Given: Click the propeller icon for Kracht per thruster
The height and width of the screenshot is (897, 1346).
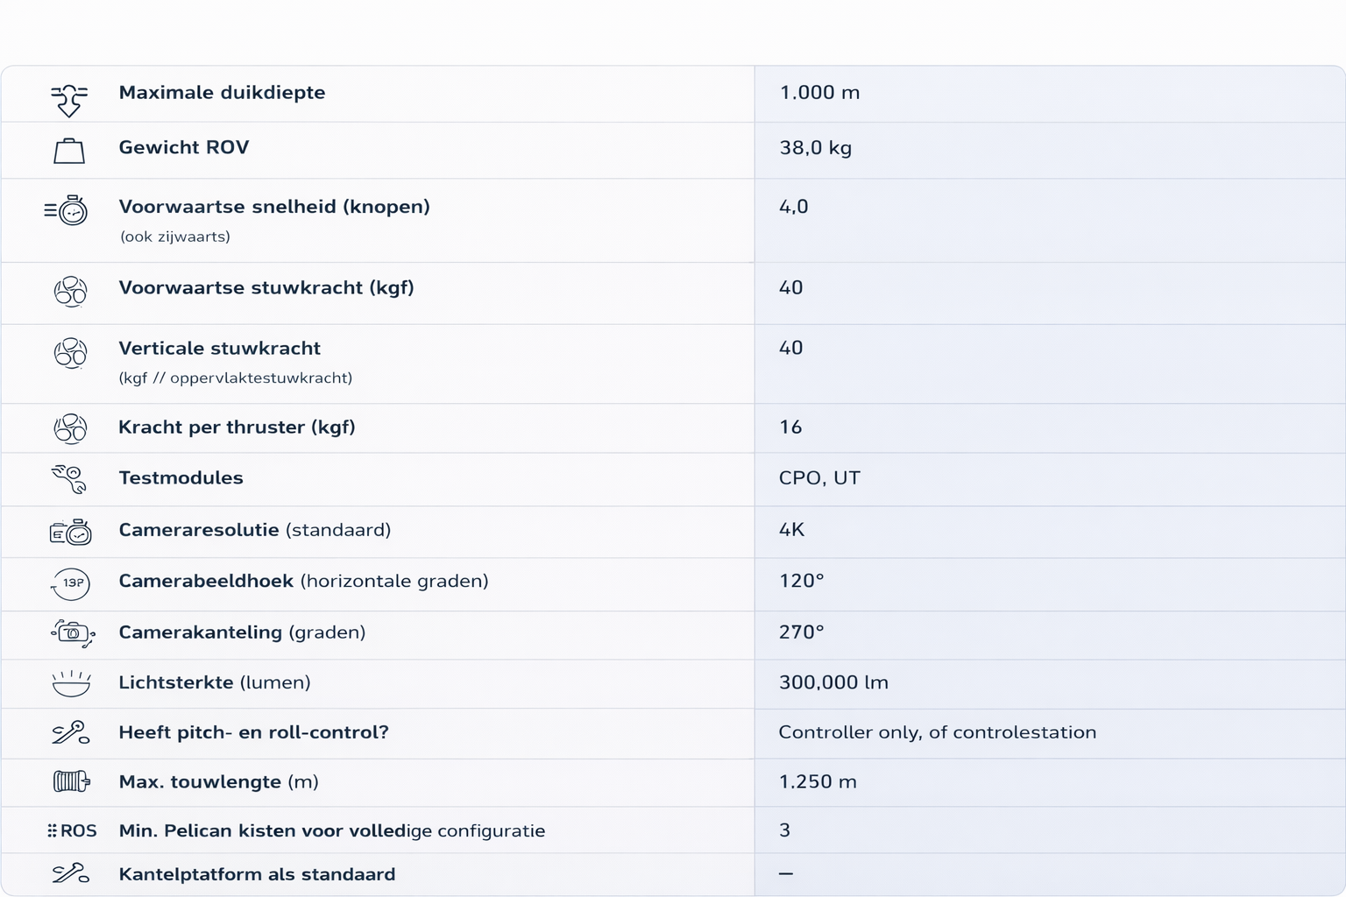Looking at the screenshot, I should [x=70, y=429].
